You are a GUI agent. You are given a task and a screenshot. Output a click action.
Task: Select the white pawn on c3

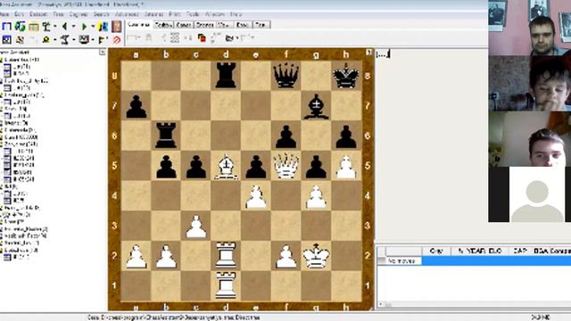196,226
